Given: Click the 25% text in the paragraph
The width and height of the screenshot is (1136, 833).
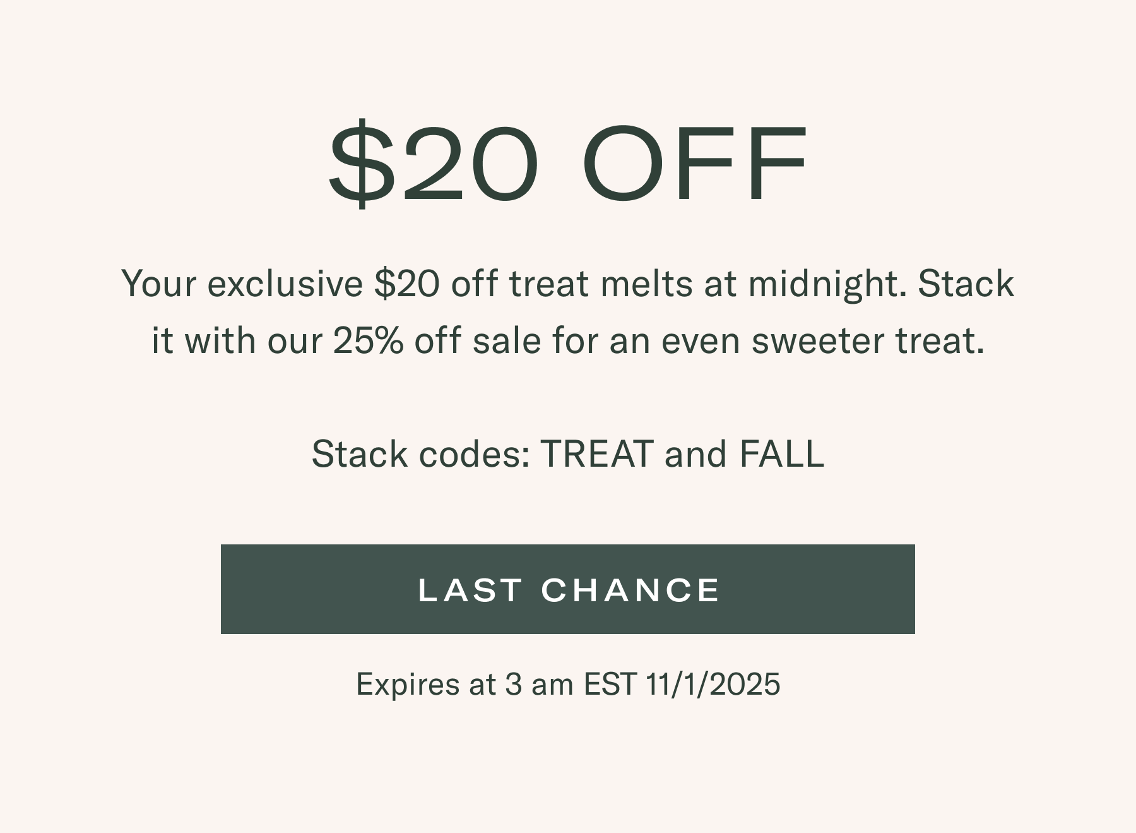Looking at the screenshot, I should pyautogui.click(x=368, y=341).
